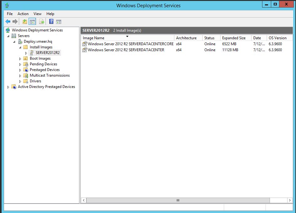Click the Forward navigation arrow icon

(x=15, y=21)
